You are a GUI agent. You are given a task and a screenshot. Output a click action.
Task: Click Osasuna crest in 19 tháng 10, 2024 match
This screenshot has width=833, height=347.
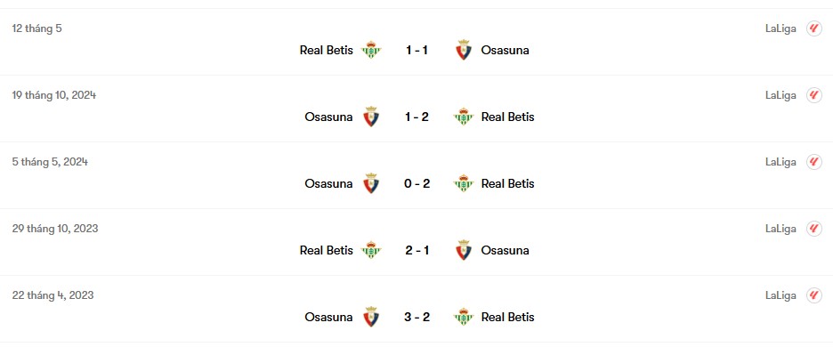coord(371,117)
